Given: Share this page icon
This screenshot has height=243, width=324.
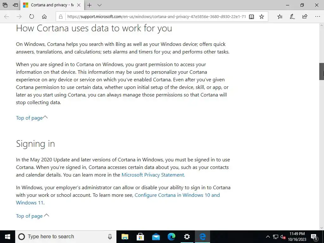Looking at the screenshot, I should click(305, 16).
